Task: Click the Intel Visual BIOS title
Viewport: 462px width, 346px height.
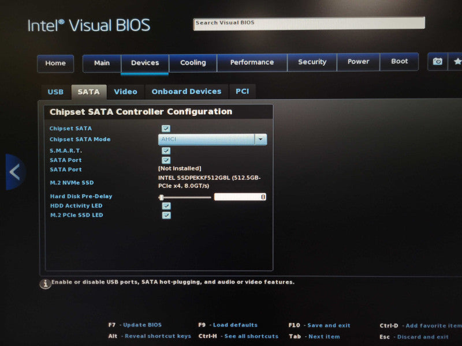Action: point(89,25)
